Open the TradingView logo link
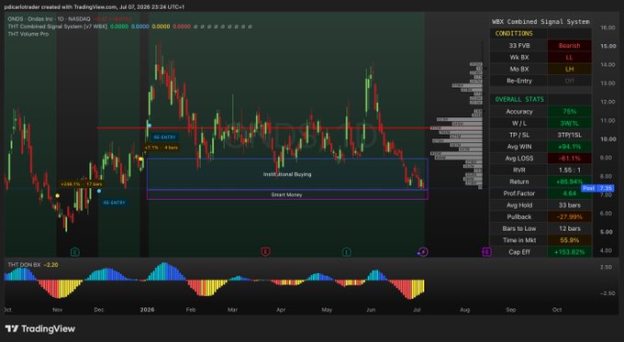 (40, 329)
